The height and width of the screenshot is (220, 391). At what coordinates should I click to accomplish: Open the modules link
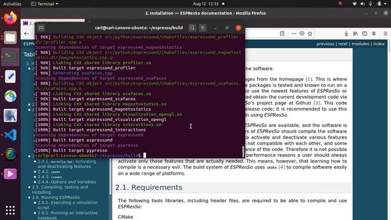[x=360, y=44]
